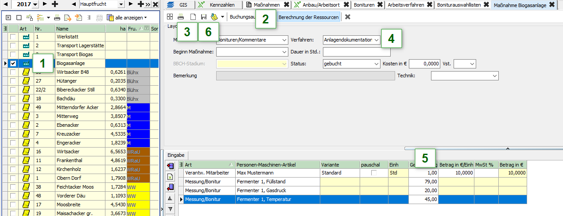Click the print icon in the field list toolbar
Image resolution: width=563 pixels, height=216 pixels.
[x=57, y=18]
